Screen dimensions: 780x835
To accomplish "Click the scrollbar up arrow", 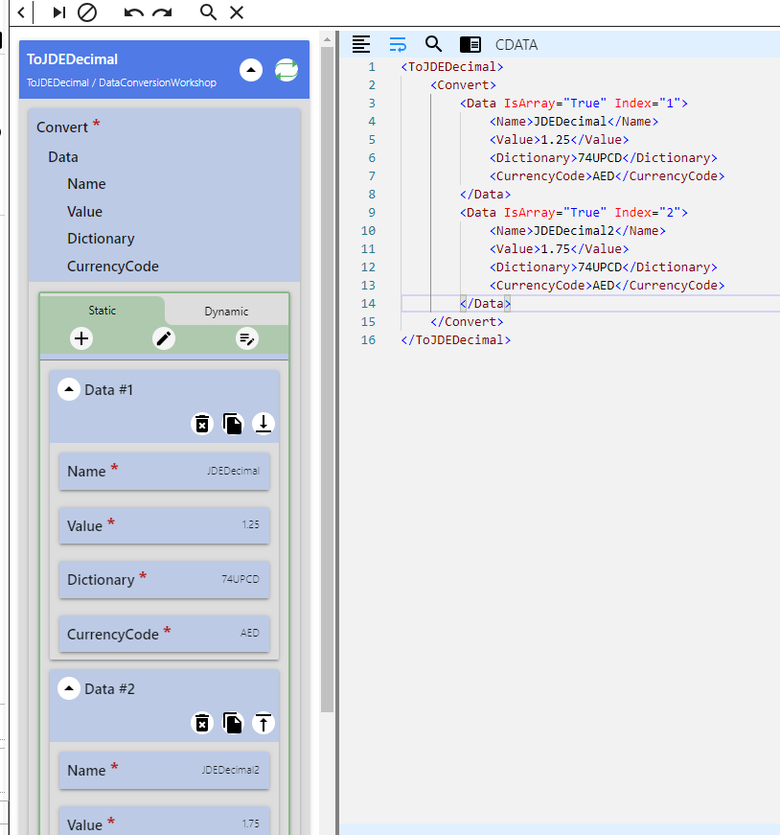I will coord(327,39).
